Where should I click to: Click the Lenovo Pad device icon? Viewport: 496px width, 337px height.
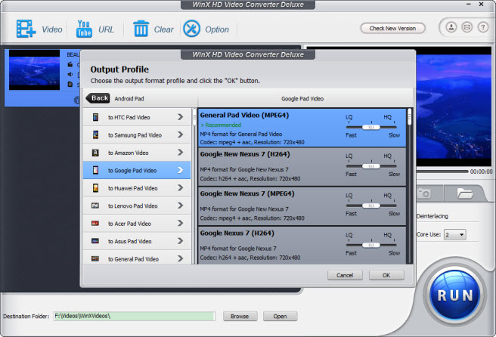95,206
